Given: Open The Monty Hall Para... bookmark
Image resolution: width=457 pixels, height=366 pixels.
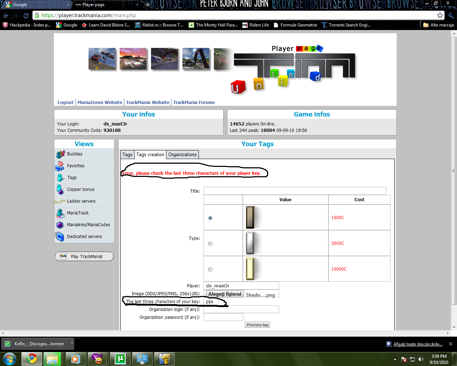Looking at the screenshot, I should click(213, 25).
